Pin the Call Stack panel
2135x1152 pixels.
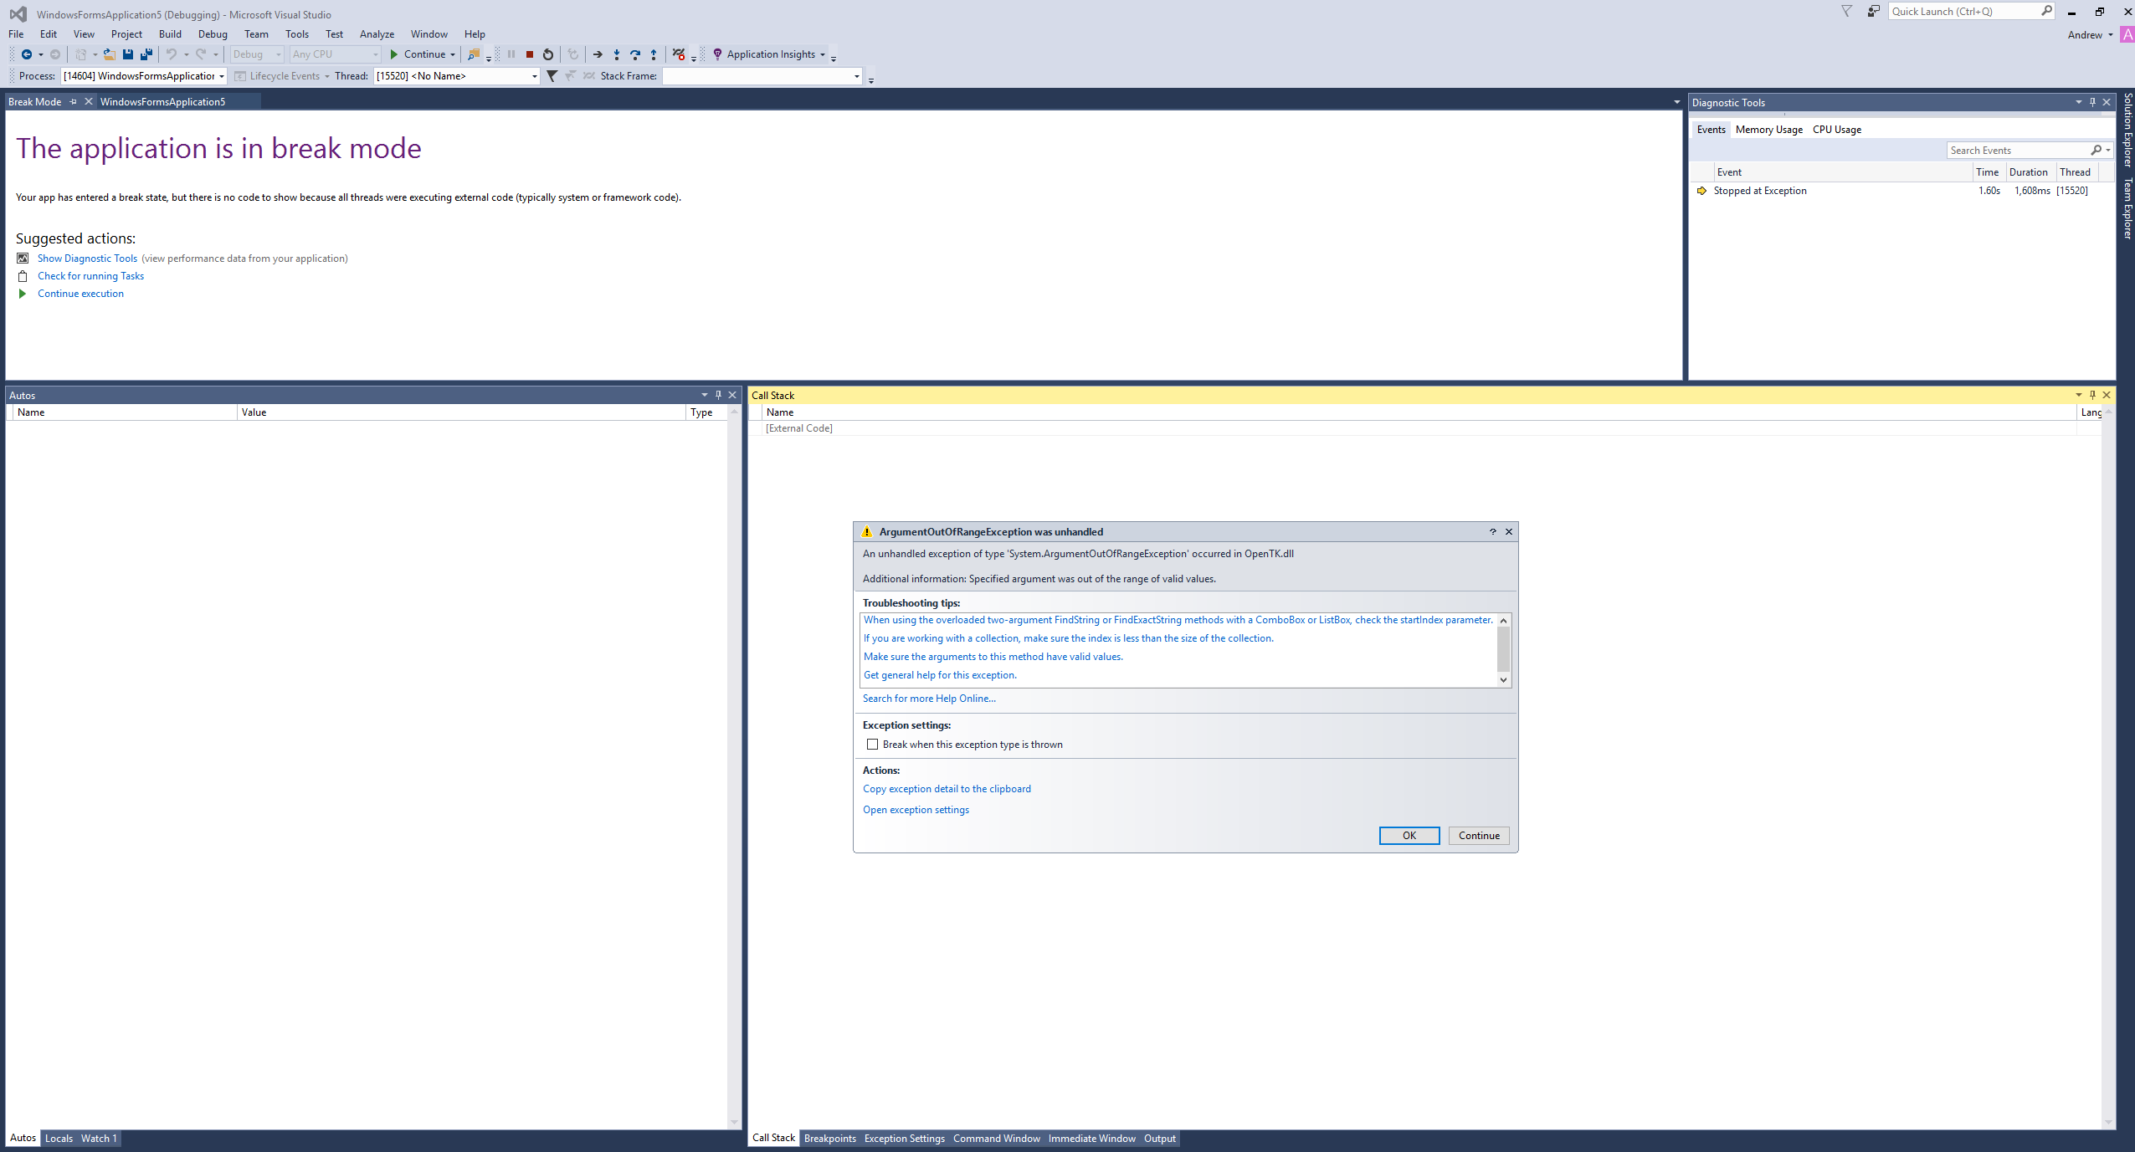click(x=2091, y=394)
